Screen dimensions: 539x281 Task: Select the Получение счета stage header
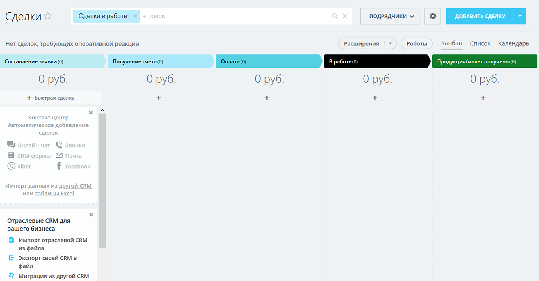click(161, 61)
